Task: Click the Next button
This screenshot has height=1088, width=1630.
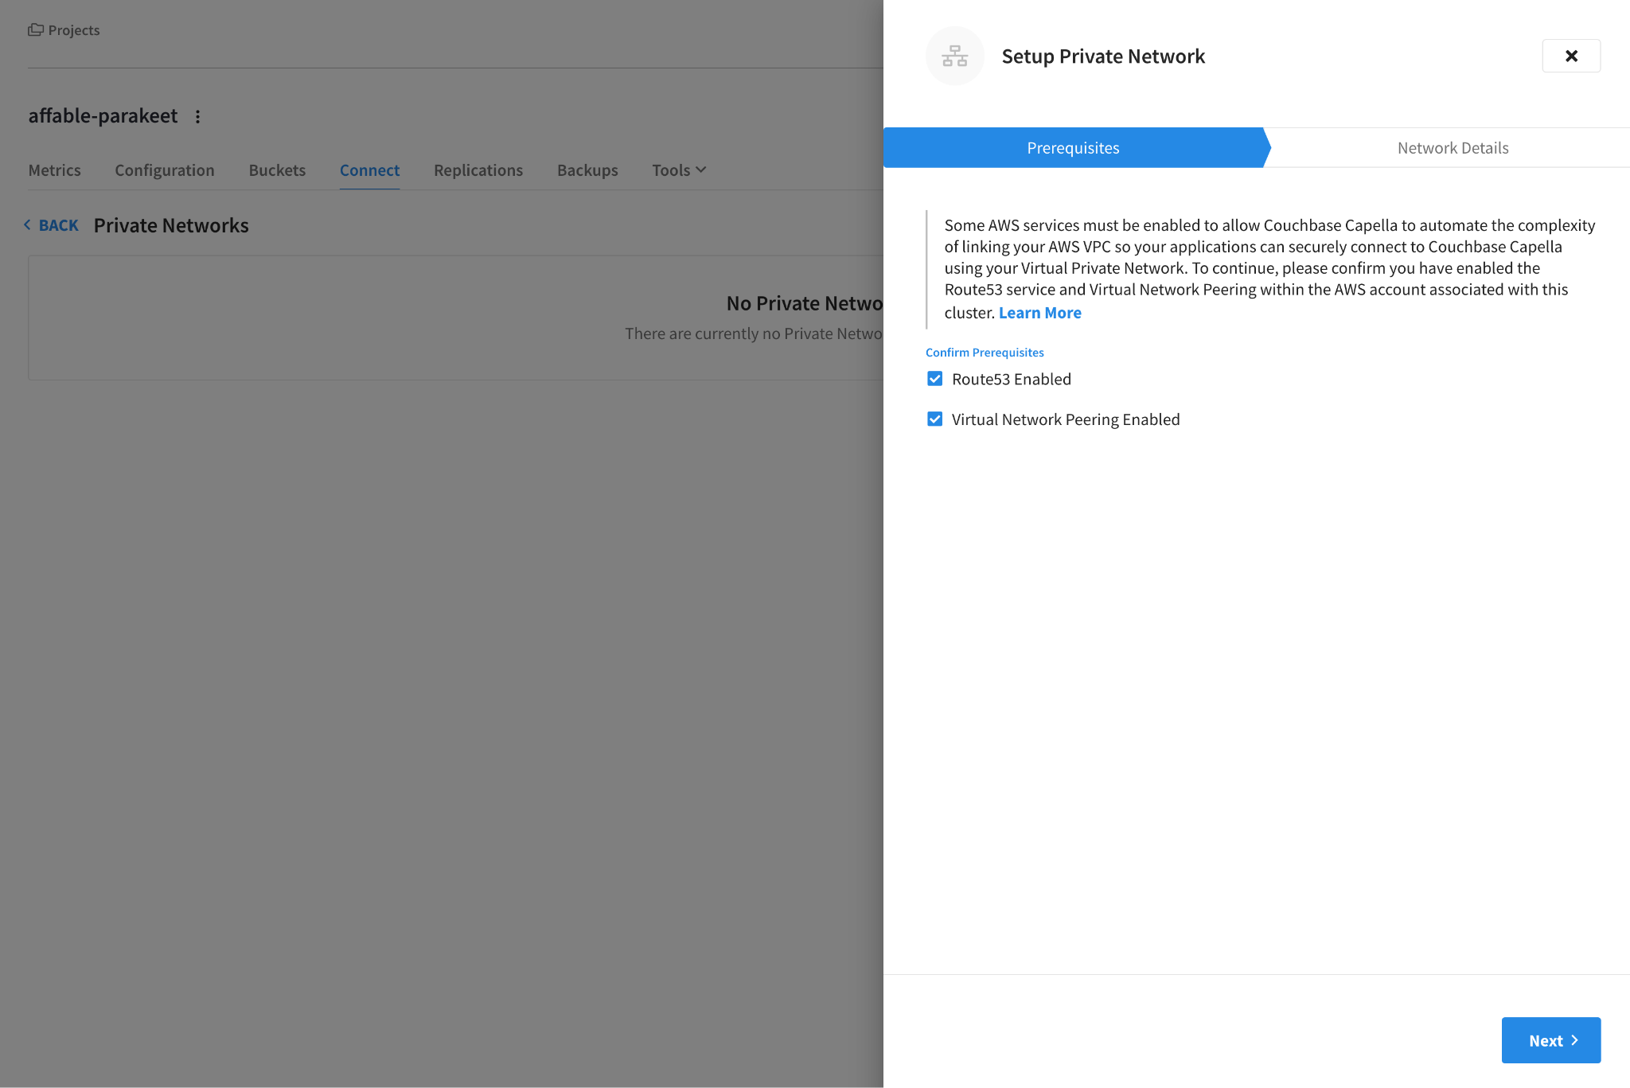Action: [1550, 1040]
